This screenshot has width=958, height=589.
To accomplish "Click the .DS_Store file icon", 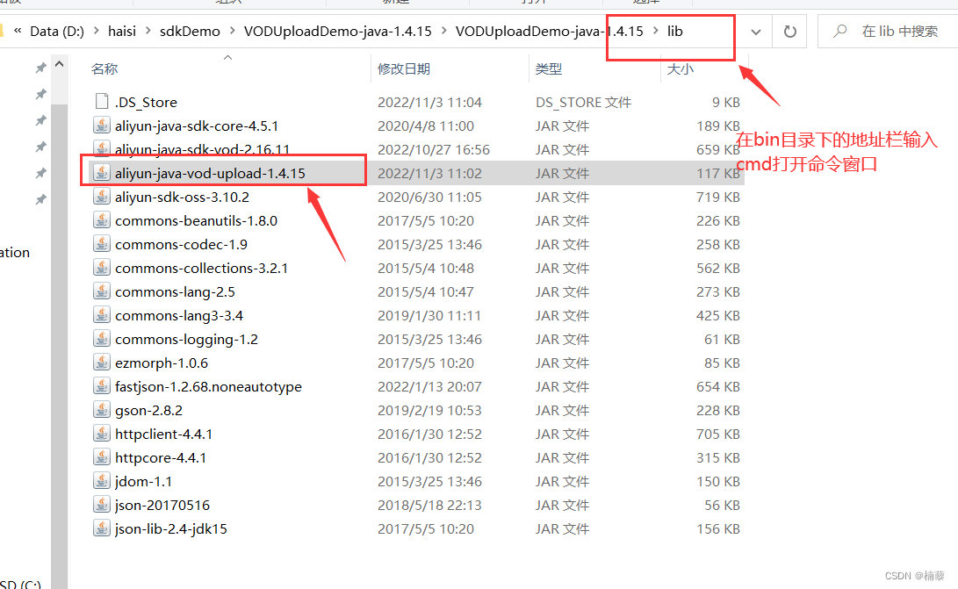I will [101, 100].
